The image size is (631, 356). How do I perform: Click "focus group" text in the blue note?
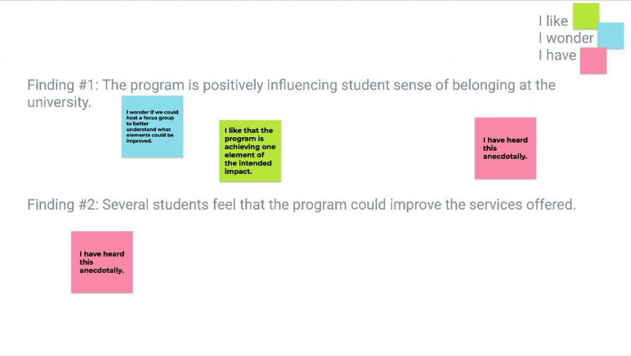pos(158,118)
